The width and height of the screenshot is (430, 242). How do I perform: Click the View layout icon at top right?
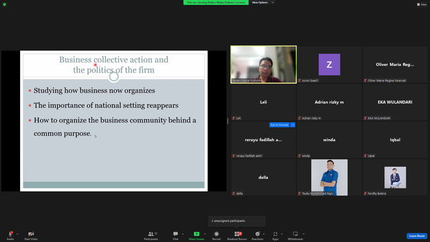(419, 5)
